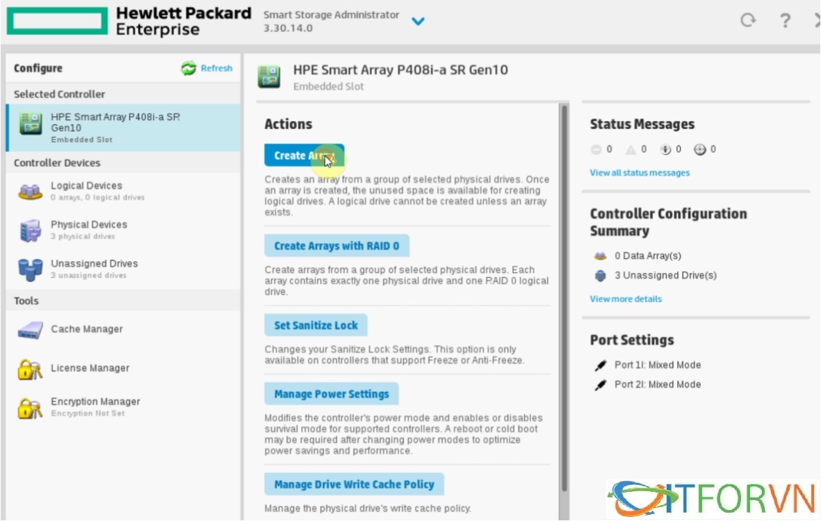This screenshot has height=521, width=821.
Task: Open Cache Manager tool icon
Action: [x=30, y=330]
